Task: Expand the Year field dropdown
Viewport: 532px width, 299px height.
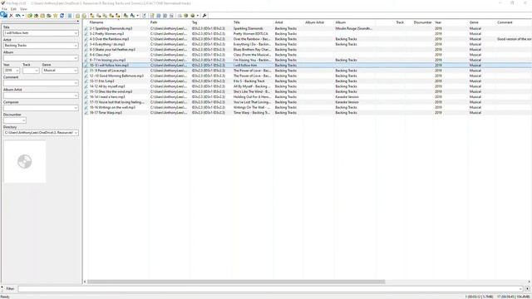Action: coord(17,71)
